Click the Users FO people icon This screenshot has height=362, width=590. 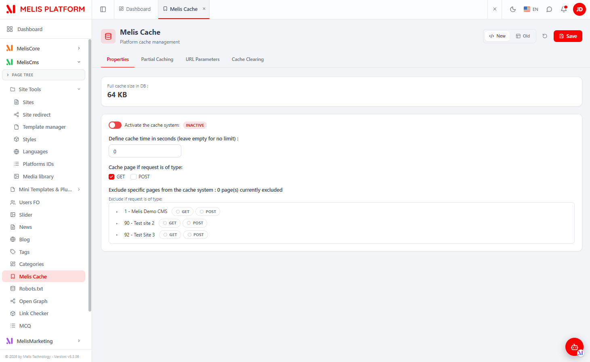point(13,203)
